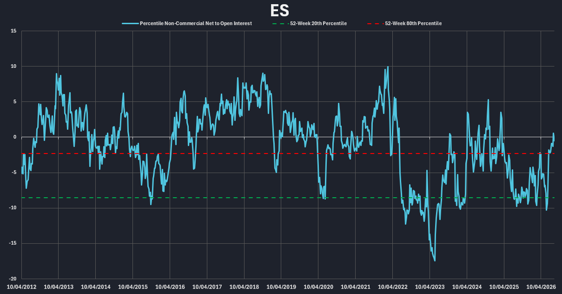
Task: Click y-axis label -15
Action: click(x=13, y=243)
